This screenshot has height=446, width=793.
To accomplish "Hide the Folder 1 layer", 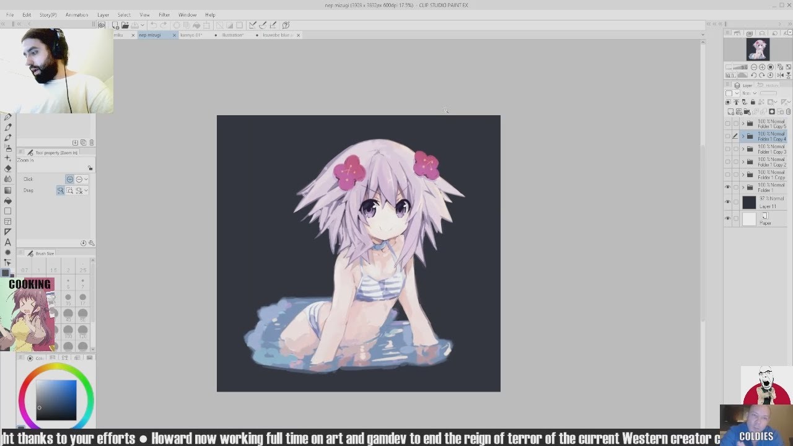I will (x=727, y=187).
